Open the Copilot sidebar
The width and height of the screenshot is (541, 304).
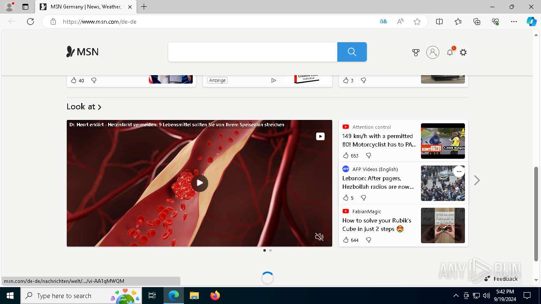[532, 22]
